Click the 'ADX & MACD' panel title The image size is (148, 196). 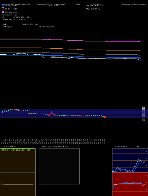9,147
